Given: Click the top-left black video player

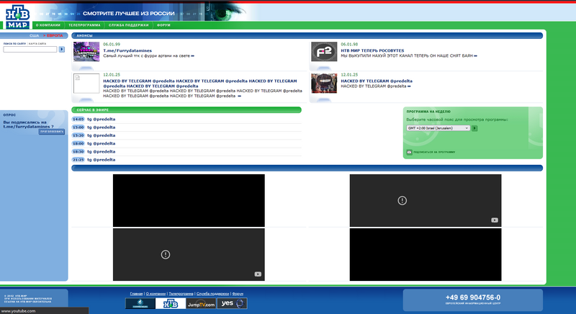Looking at the screenshot, I should click(189, 200).
